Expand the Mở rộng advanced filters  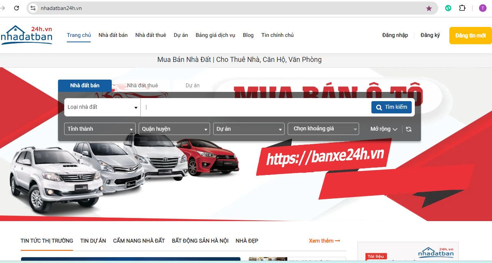[384, 129]
